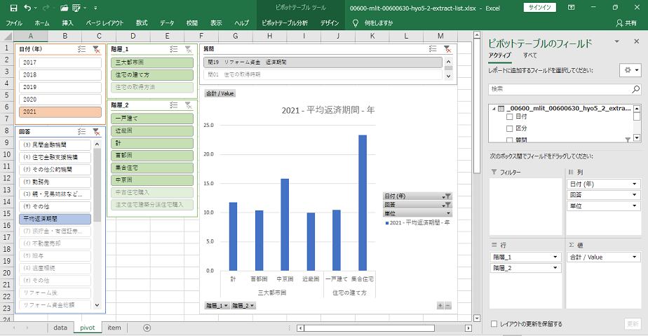Switch to the data sheet tab
Viewport: 648px width, 336px height.
point(60,328)
